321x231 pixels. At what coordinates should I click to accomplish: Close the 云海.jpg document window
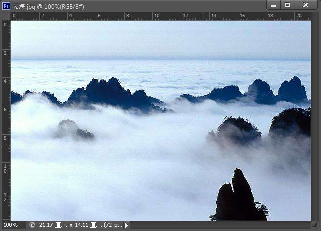coord(306,5)
